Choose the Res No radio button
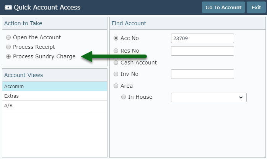Image resolution: width=267 pixels, height=159 pixels. (x=116, y=51)
